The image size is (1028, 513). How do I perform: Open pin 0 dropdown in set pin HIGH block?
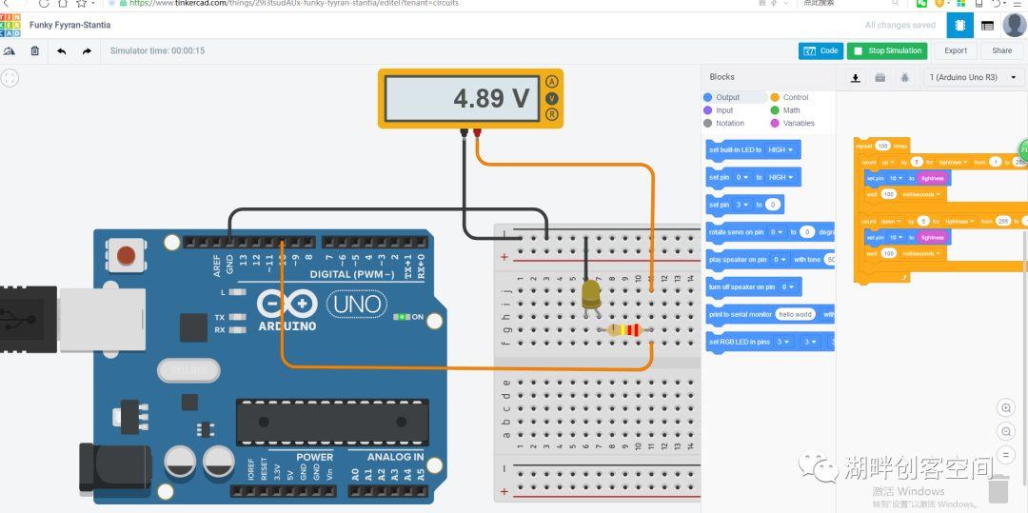[x=741, y=178]
